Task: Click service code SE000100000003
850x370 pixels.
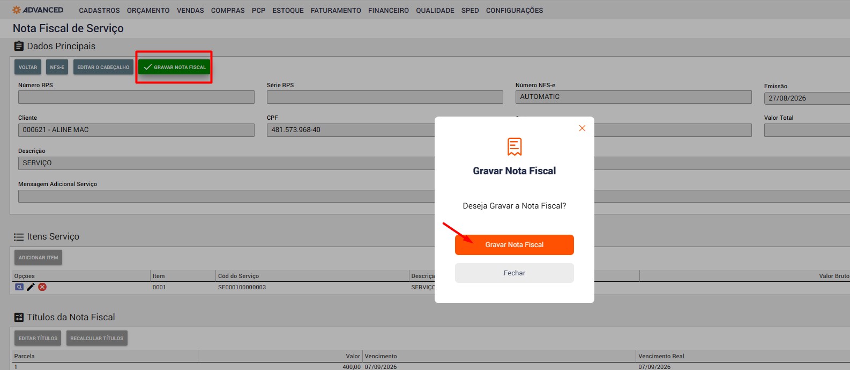Action: click(242, 287)
